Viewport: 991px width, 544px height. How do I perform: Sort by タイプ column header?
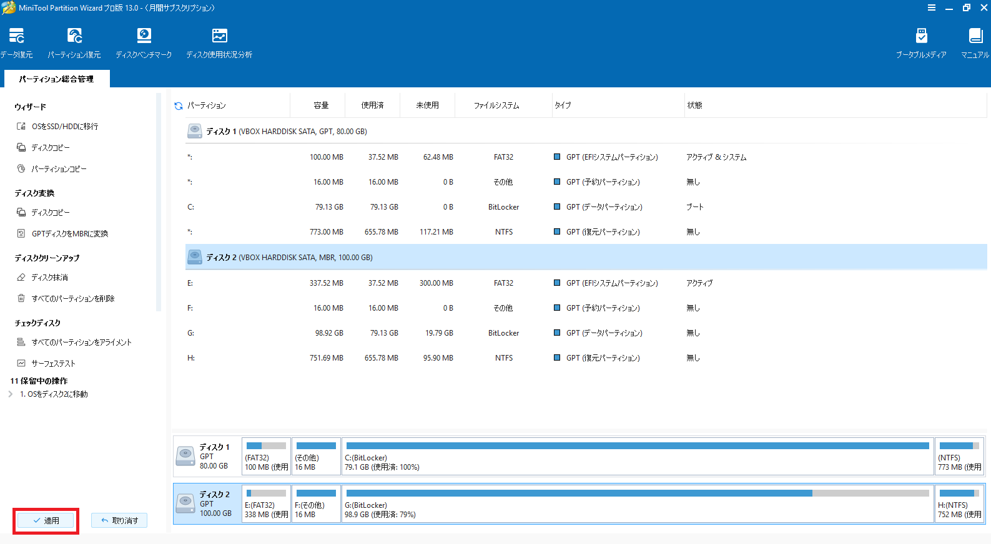[563, 105]
